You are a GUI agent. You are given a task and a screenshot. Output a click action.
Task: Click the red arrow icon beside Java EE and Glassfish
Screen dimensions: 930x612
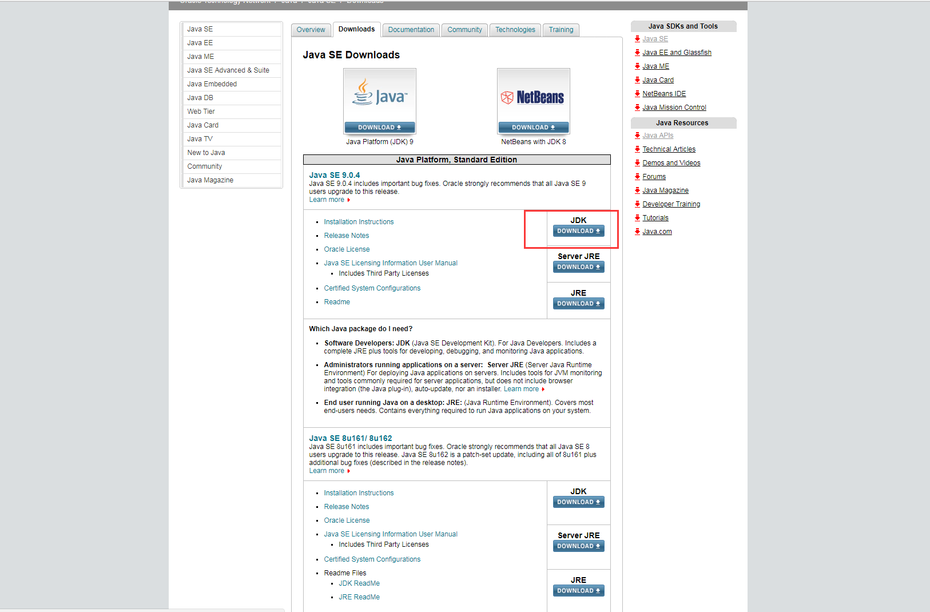point(637,52)
